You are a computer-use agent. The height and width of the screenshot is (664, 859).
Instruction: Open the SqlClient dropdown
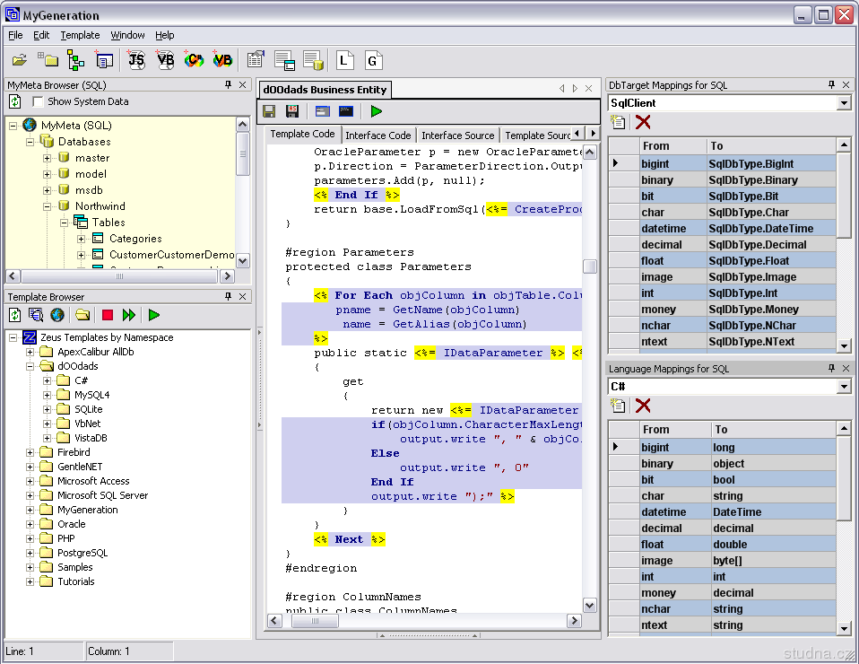tap(843, 103)
